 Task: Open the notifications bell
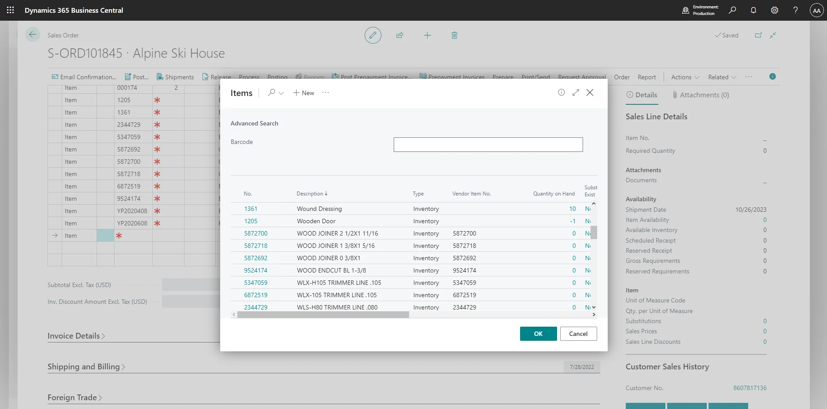tap(753, 10)
